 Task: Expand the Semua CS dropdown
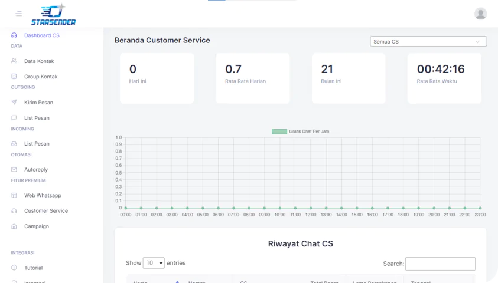[x=428, y=42]
